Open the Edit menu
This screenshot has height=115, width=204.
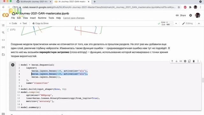[x=19, y=18]
